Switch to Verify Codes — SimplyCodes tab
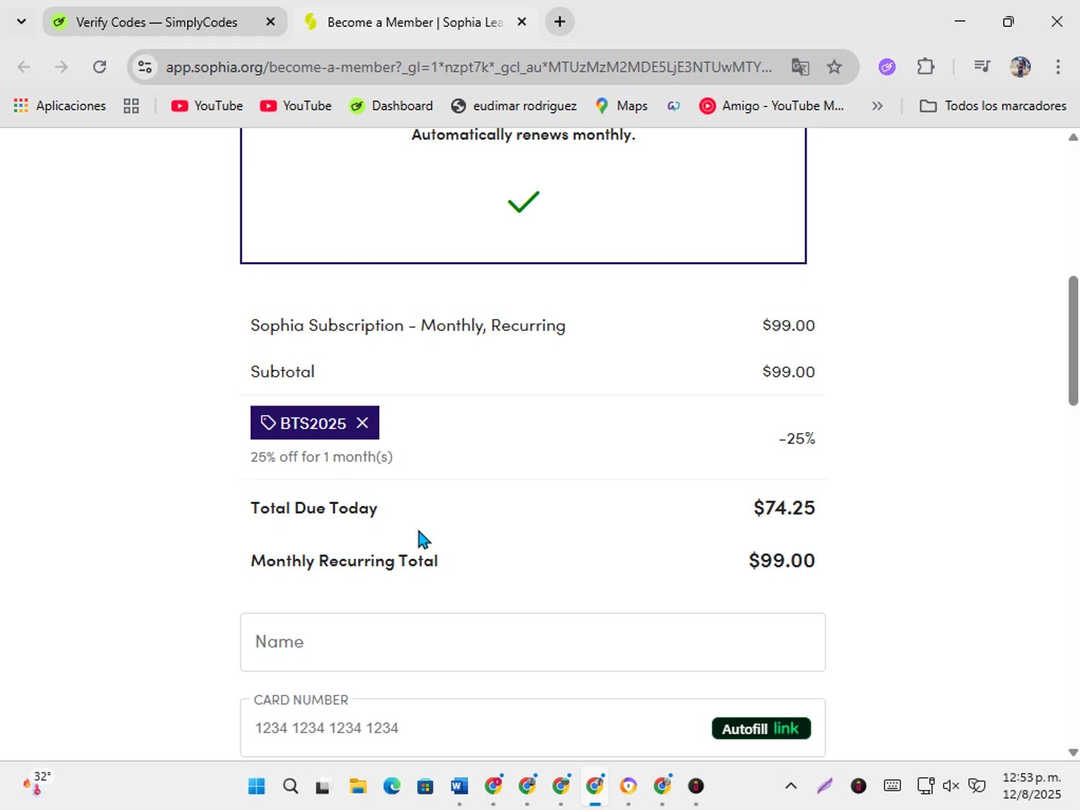 156,22
